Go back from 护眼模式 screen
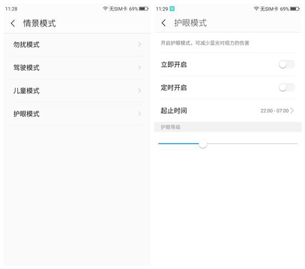The image size is (305, 269). click(164, 23)
